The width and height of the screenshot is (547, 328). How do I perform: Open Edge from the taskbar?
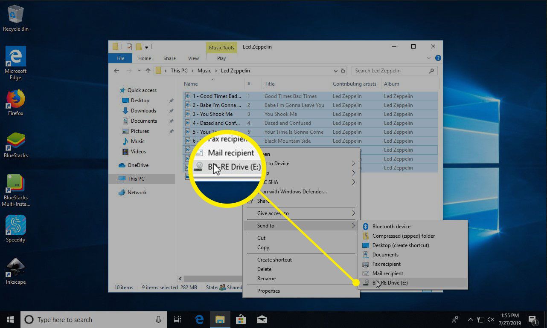coord(199,319)
